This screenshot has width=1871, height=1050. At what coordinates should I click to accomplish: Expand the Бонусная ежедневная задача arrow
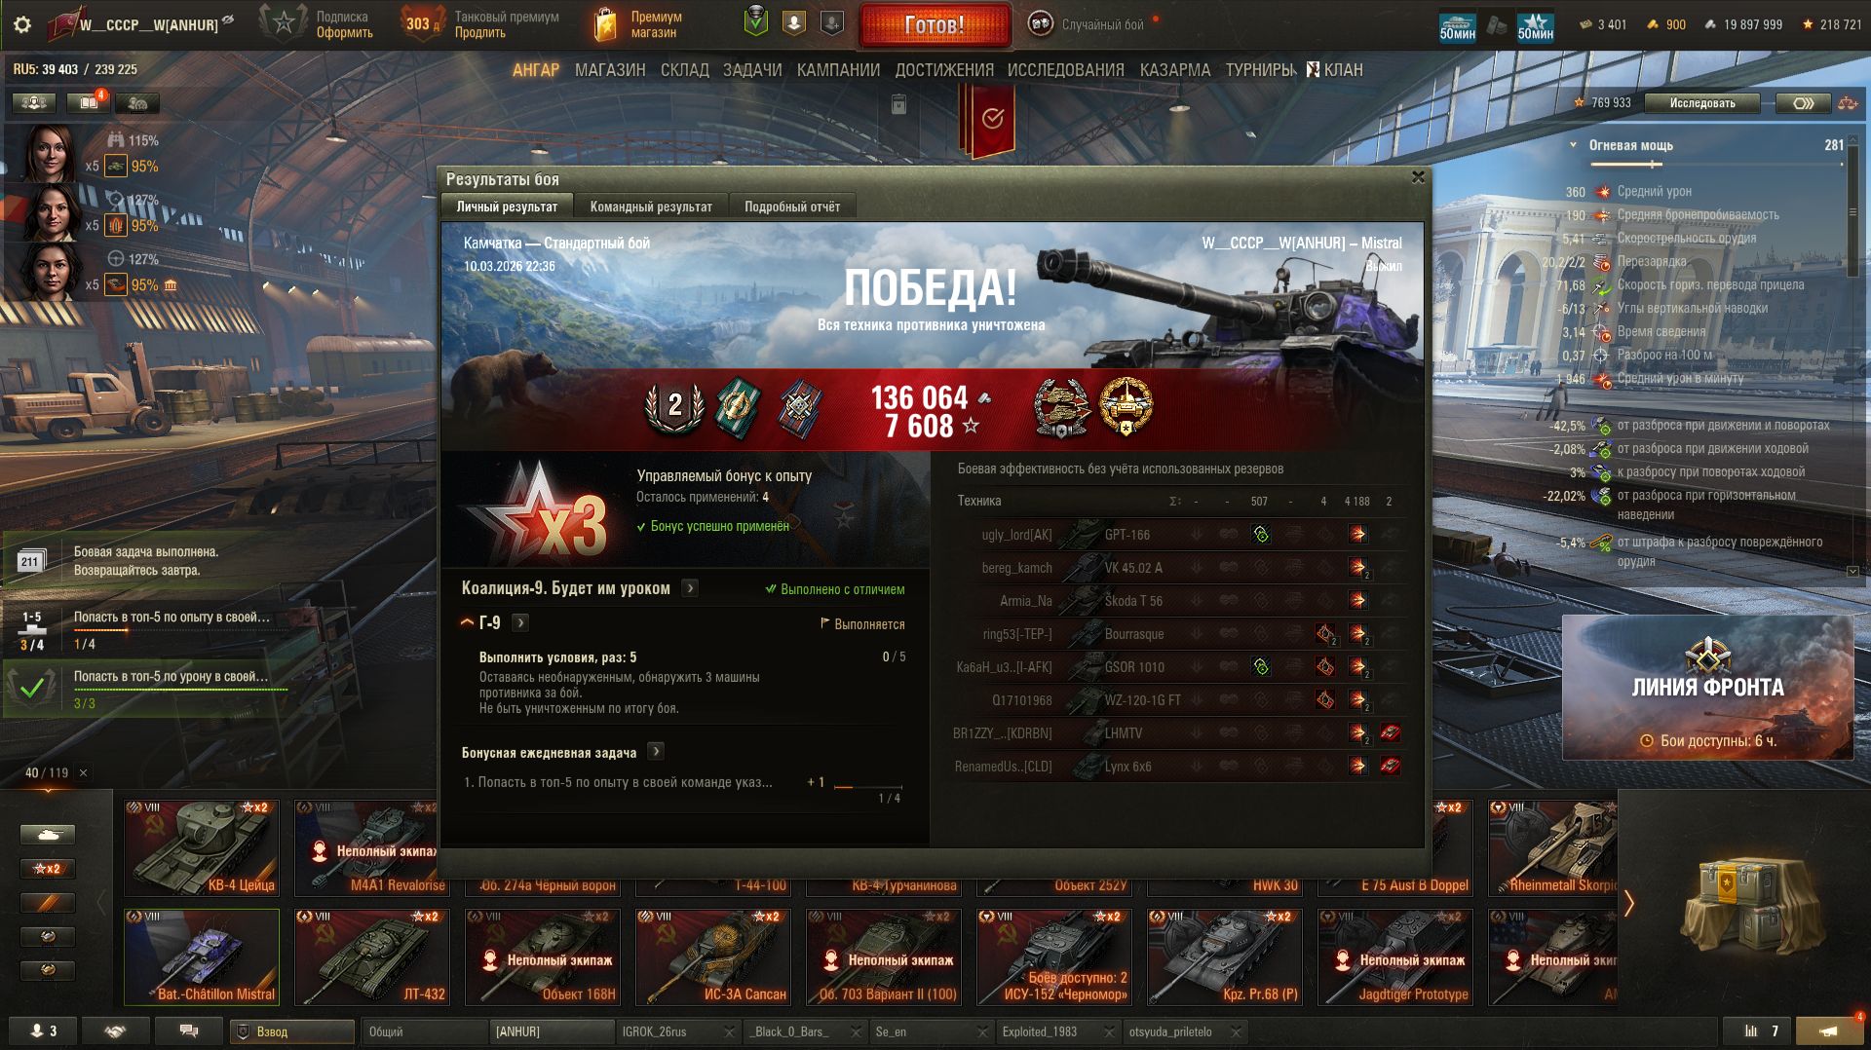click(656, 752)
